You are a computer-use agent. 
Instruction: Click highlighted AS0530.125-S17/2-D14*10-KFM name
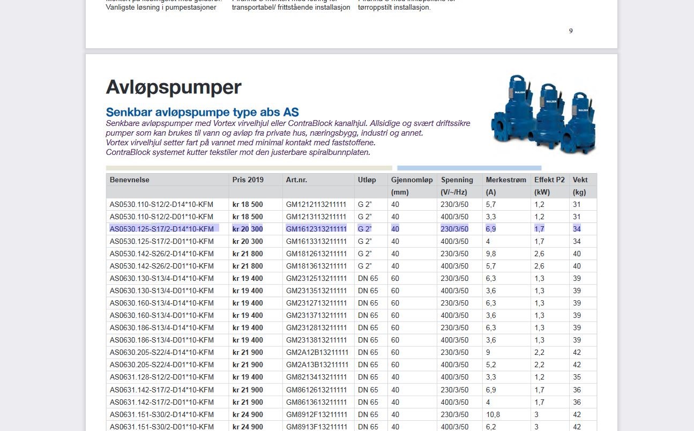tap(162, 229)
